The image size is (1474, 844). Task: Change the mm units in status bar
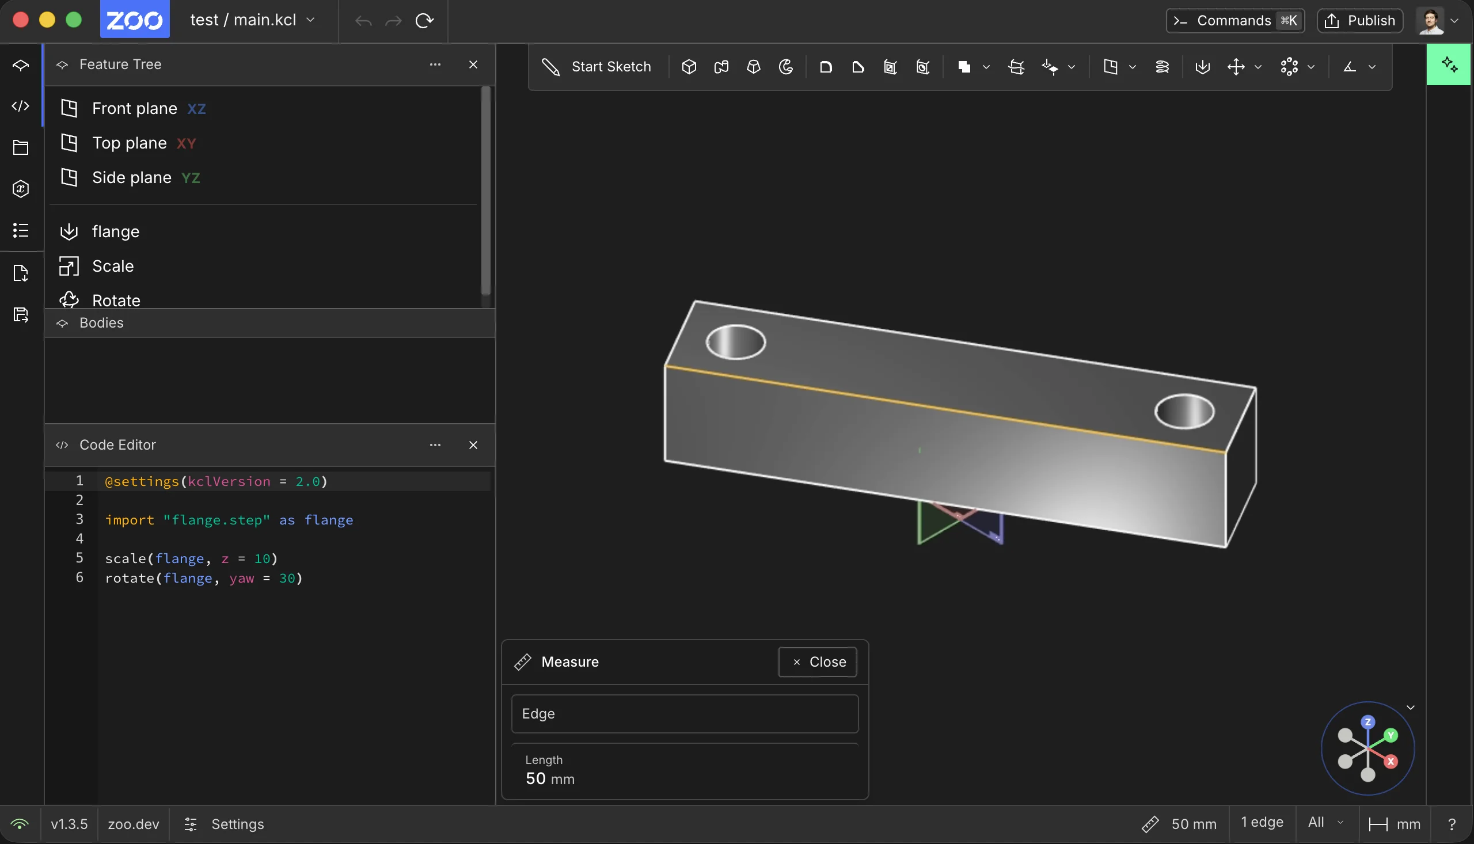(x=1395, y=824)
